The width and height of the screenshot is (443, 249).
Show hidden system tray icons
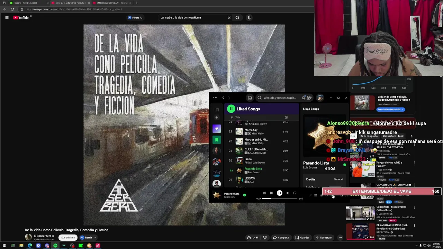click(416, 246)
